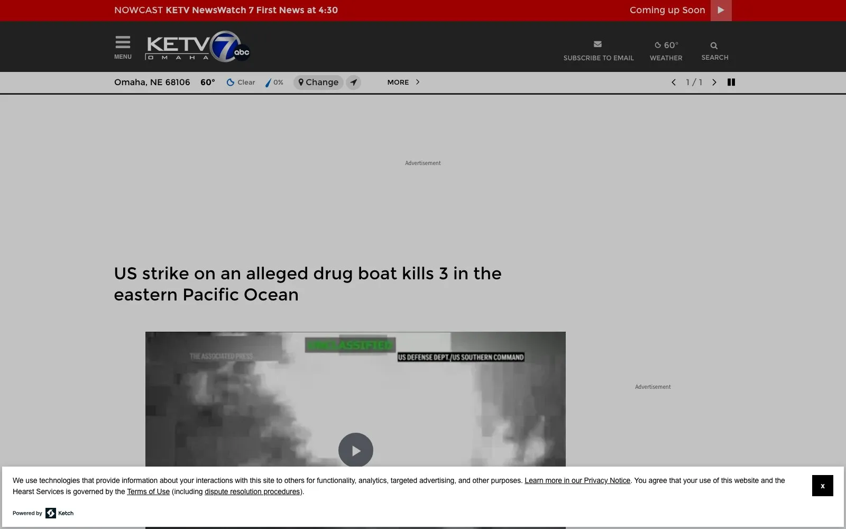This screenshot has height=529, width=846.
Task: Click the Omaha, NE 68106 location text
Action: click(152, 82)
